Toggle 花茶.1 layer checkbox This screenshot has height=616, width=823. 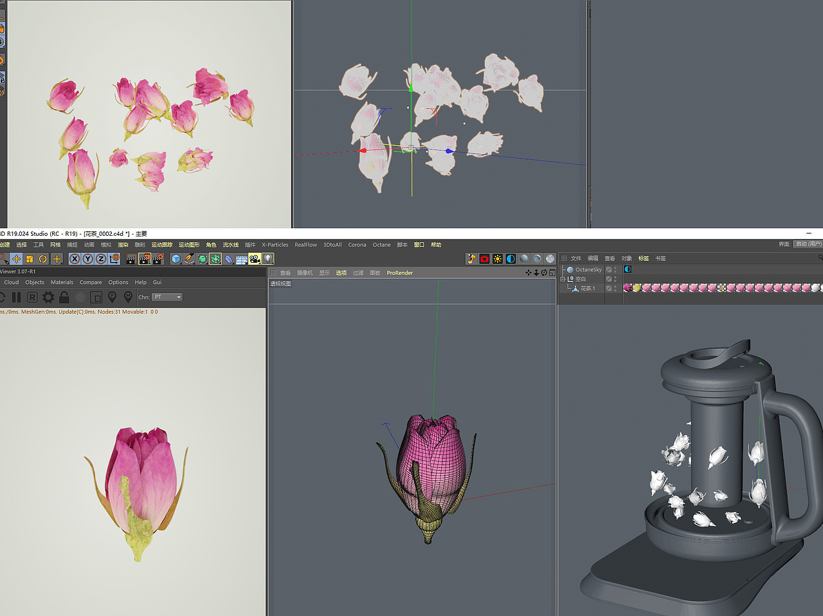coord(609,288)
